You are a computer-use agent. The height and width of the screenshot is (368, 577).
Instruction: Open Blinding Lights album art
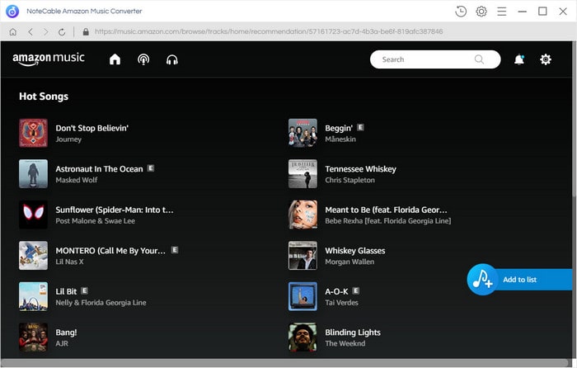[x=303, y=337]
